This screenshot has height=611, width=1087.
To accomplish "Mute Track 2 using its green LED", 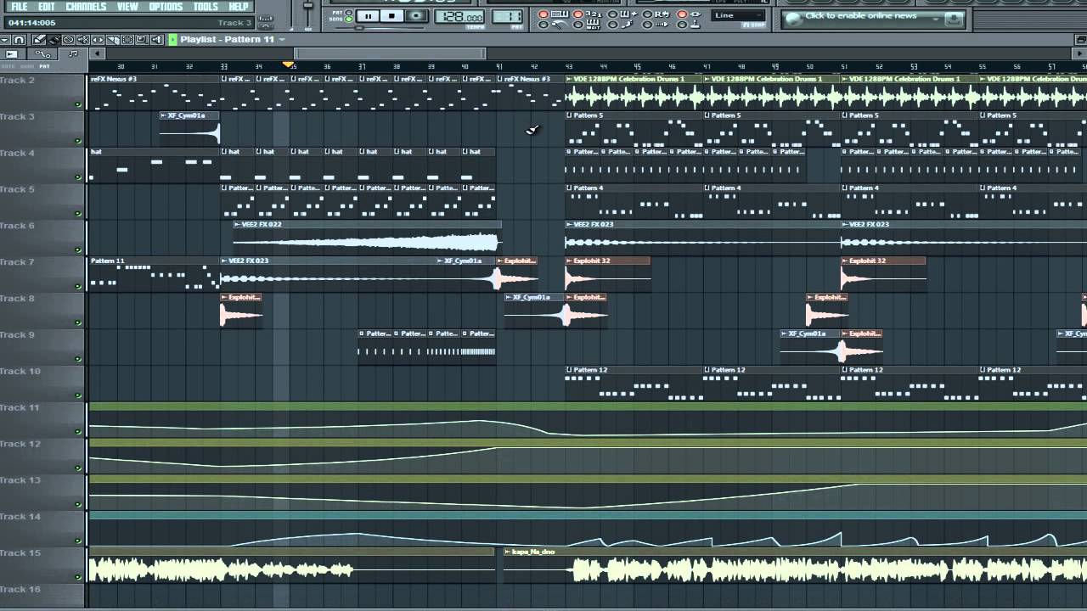I will 78,105.
